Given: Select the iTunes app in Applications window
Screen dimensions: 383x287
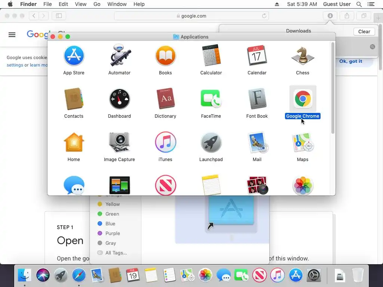Looking at the screenshot, I should click(x=165, y=142).
